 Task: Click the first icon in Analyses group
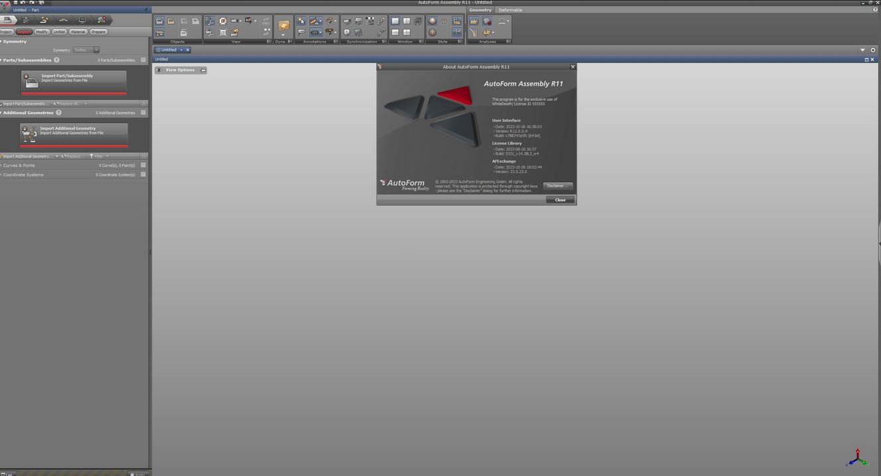pyautogui.click(x=473, y=21)
